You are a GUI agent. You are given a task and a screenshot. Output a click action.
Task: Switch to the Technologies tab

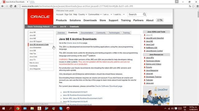[x=114, y=33]
